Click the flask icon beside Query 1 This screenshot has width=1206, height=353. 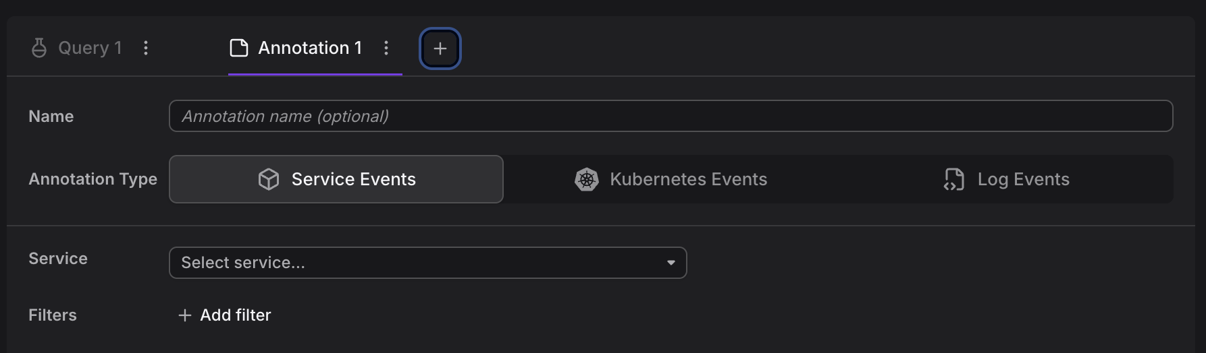click(39, 48)
